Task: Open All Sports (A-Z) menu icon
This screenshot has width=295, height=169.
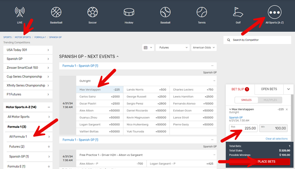Action: click(x=274, y=13)
